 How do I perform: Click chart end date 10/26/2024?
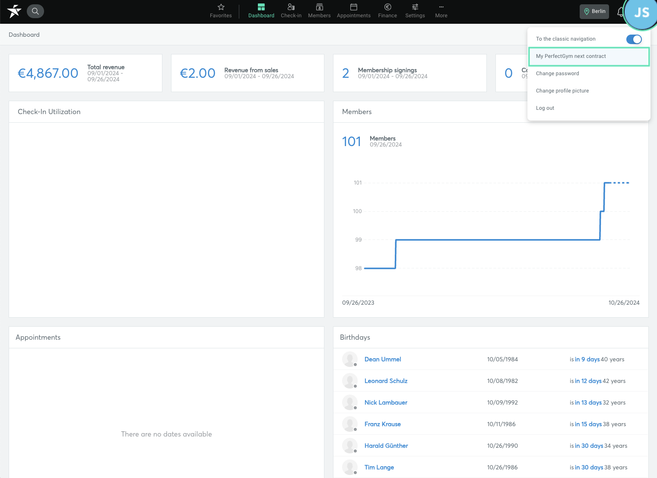point(624,303)
